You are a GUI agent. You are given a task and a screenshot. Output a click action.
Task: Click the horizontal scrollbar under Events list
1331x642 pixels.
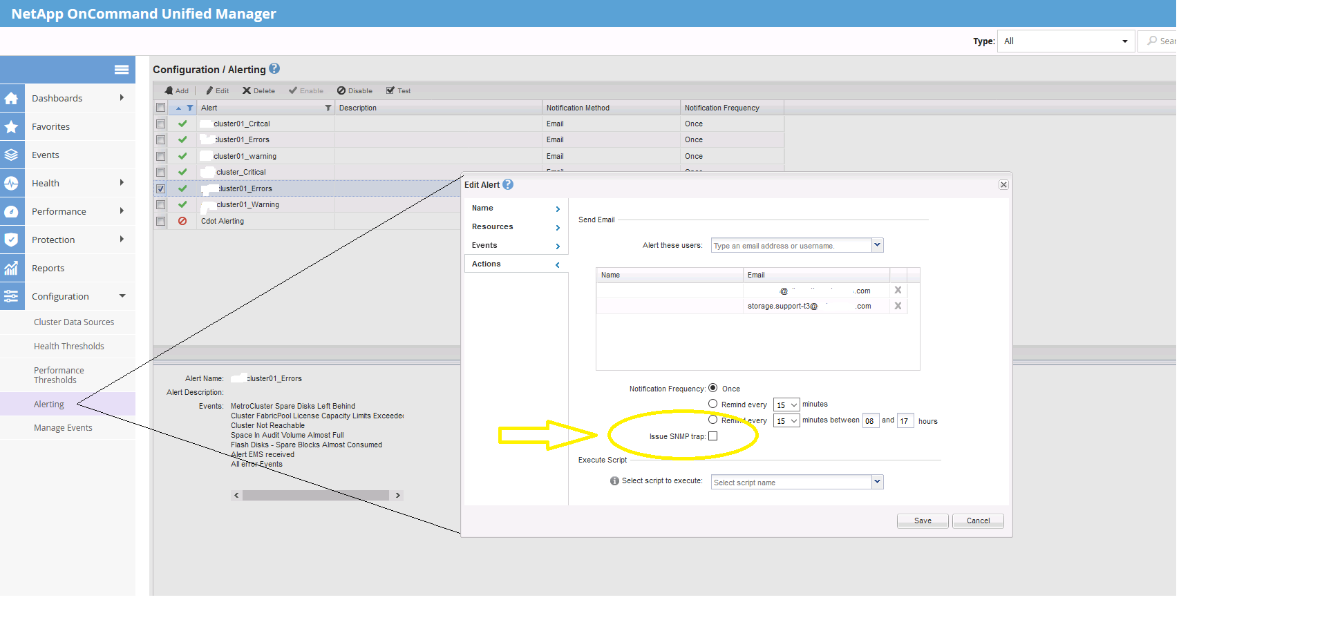(x=316, y=496)
